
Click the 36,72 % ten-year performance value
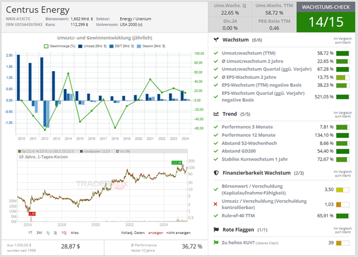tap(192, 246)
